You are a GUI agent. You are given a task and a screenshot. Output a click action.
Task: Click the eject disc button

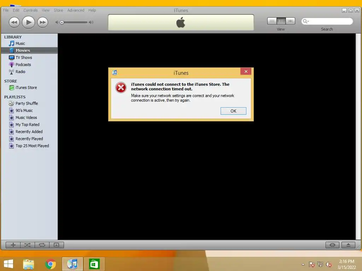pyautogui.click(x=348, y=245)
